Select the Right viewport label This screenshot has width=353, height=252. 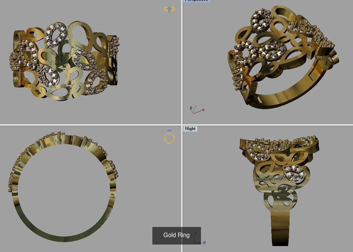pos(190,129)
